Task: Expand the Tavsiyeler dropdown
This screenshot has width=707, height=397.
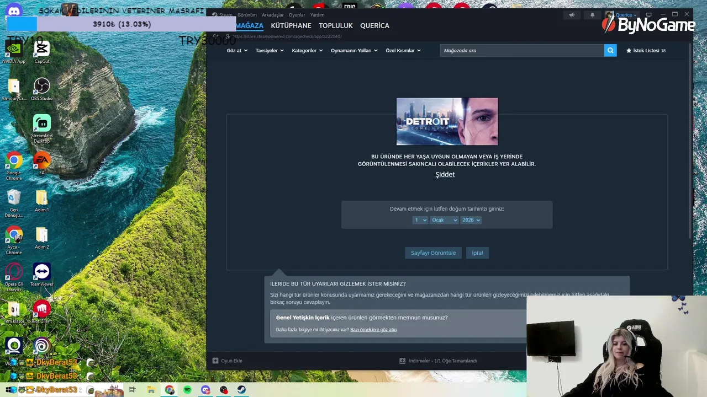Action: tap(270, 50)
